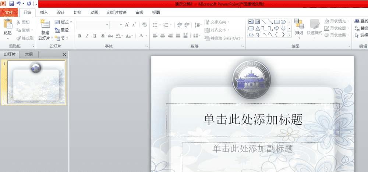Click the increase font size icon
The width and height of the screenshot is (368, 172).
[127, 25]
